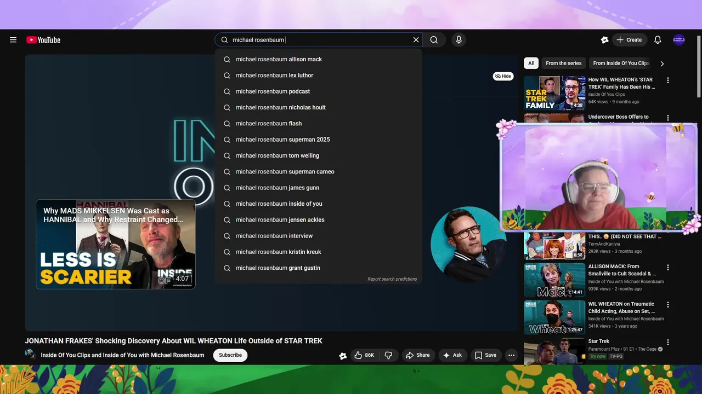The height and width of the screenshot is (394, 702).
Task: Select suggestion michael rosenbaum flash
Action: [x=319, y=124]
